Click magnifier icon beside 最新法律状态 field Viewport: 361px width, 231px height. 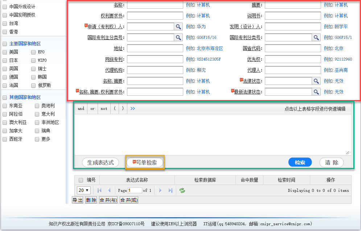coord(316,92)
